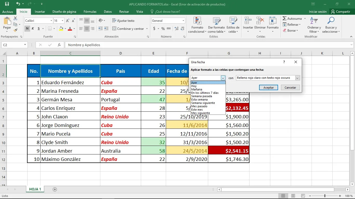
Task: Click the Copy icon in Portapapeles
Action: click(x=15, y=24)
